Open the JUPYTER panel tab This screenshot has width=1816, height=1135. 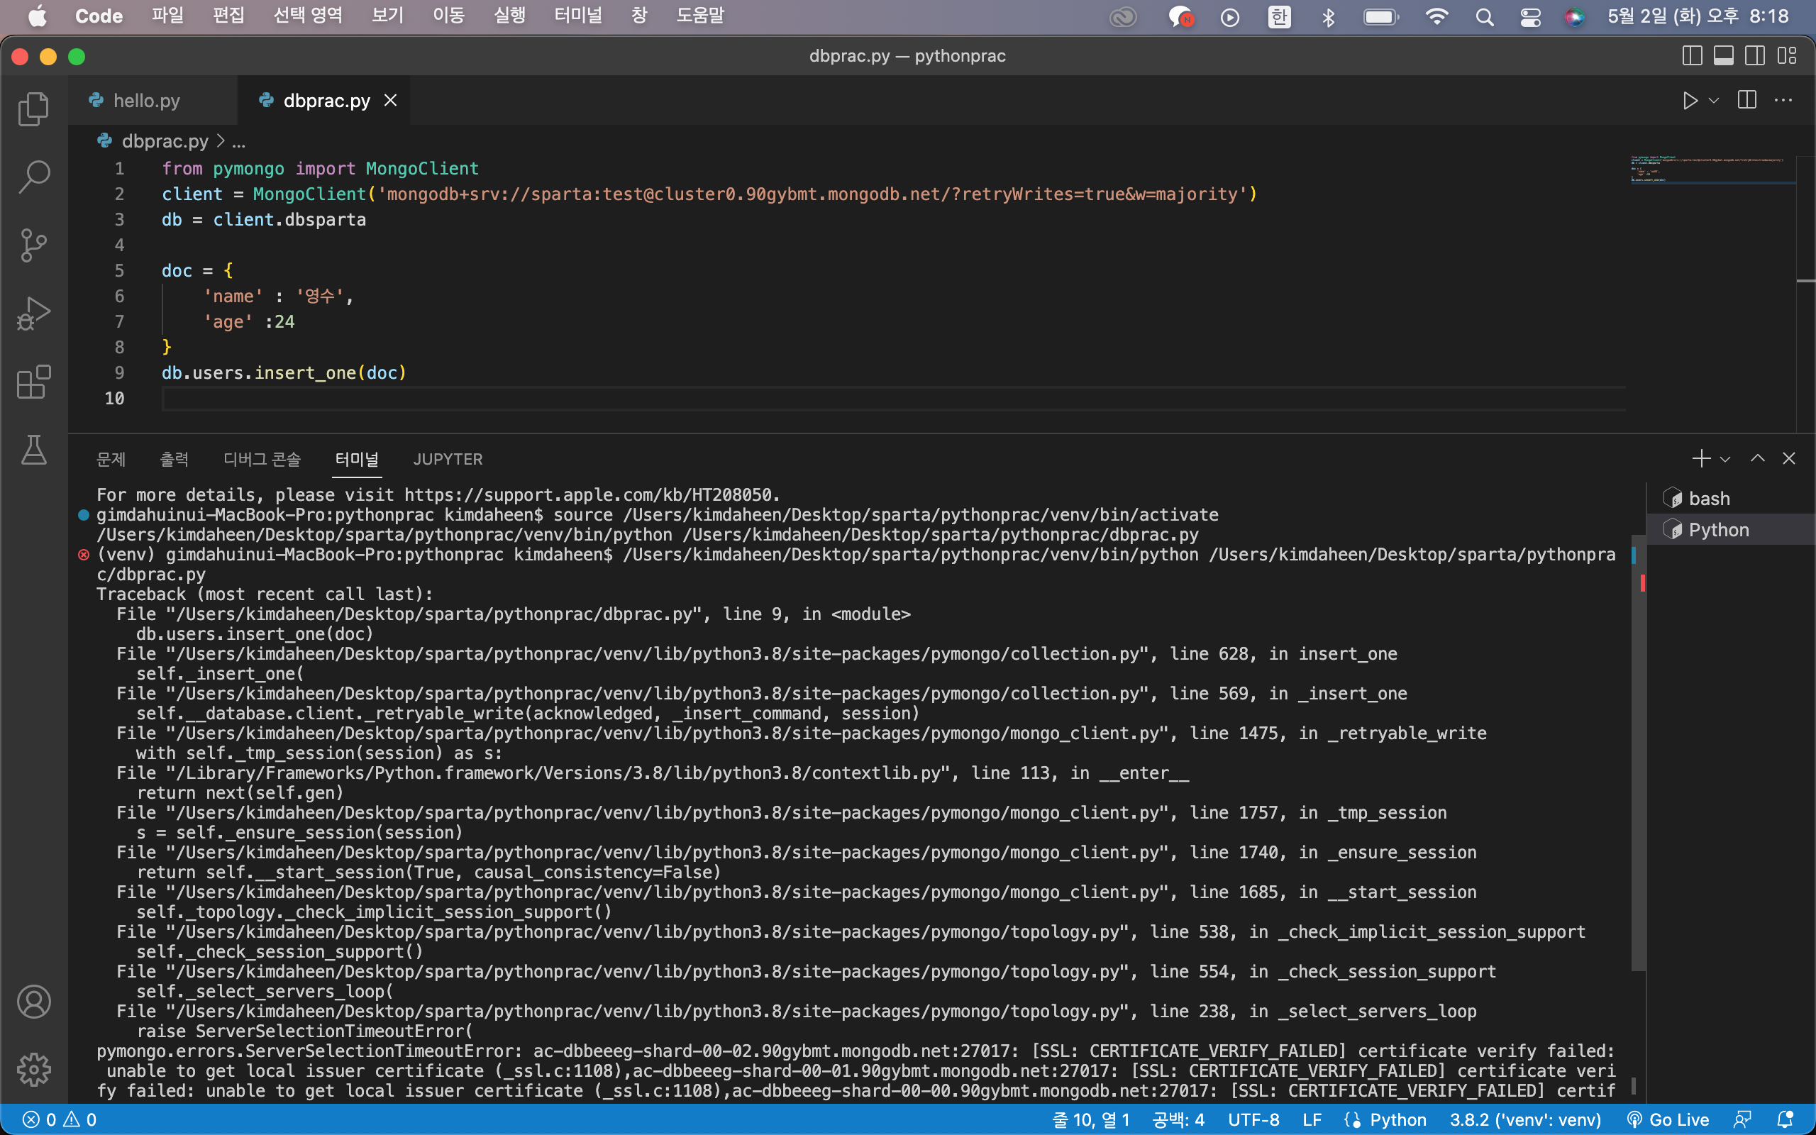tap(448, 459)
